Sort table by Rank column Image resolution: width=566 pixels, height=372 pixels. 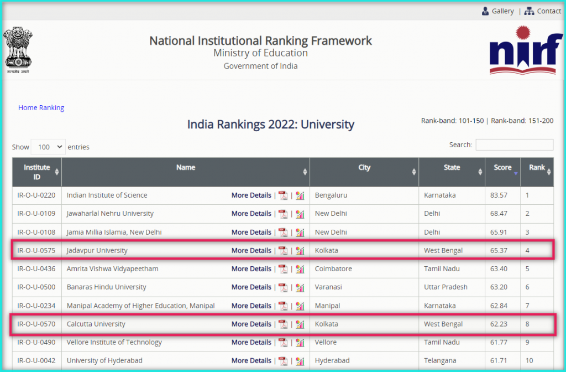click(537, 172)
